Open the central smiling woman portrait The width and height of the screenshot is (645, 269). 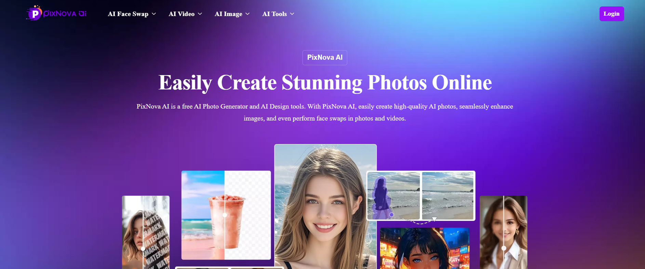click(x=325, y=205)
